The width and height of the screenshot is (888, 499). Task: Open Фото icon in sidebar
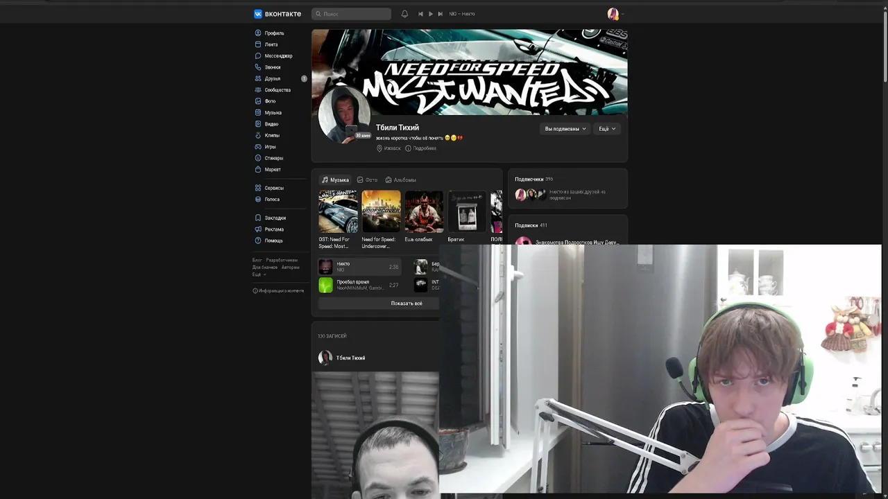[258, 101]
